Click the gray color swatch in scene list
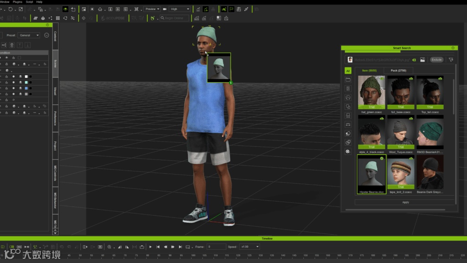 pos(26,94)
